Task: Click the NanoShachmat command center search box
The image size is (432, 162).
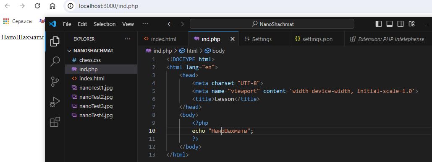Action: [272, 24]
